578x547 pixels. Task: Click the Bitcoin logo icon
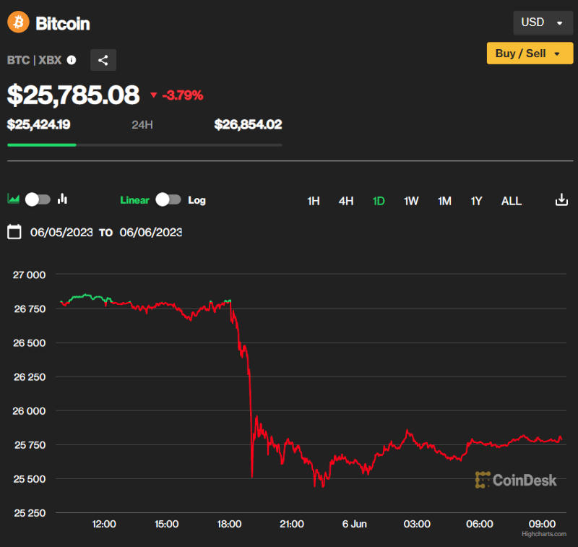(19, 22)
